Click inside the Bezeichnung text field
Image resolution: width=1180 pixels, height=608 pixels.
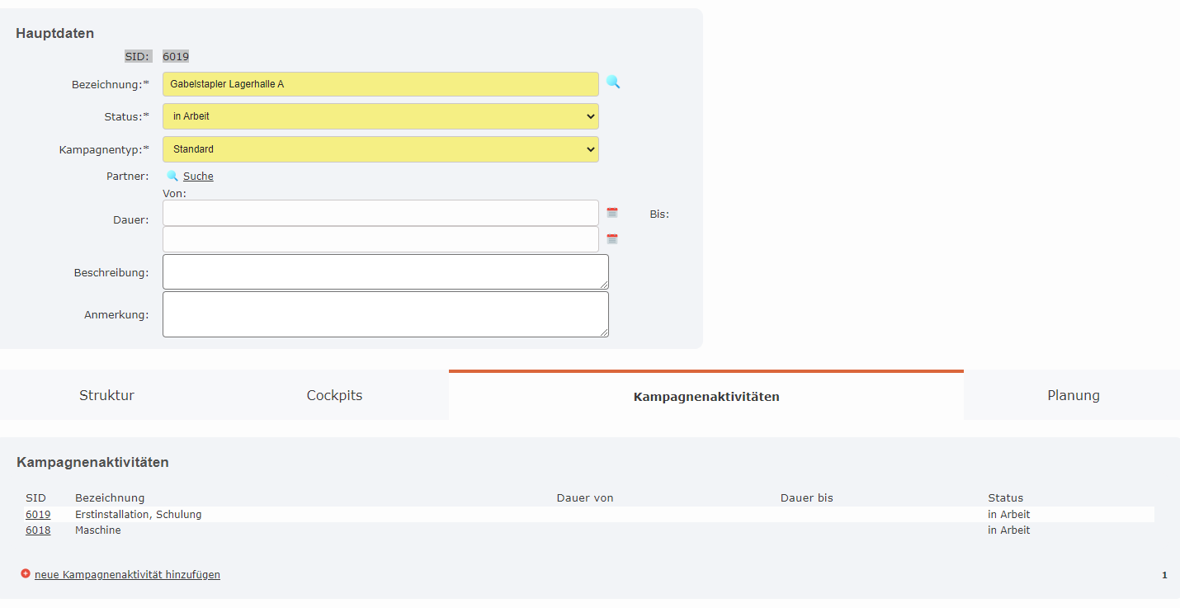point(380,83)
